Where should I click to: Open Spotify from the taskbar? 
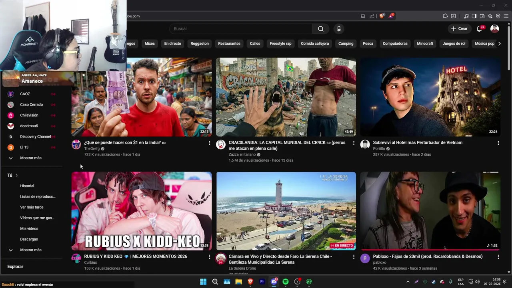[x=286, y=282]
